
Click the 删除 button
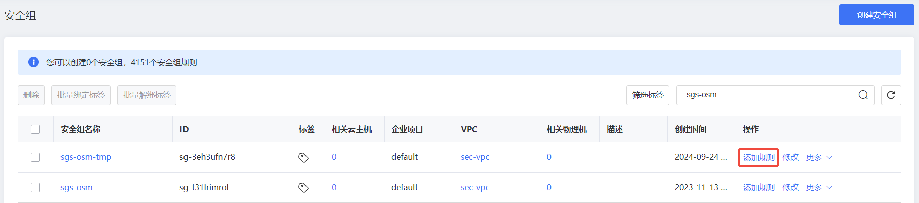31,95
